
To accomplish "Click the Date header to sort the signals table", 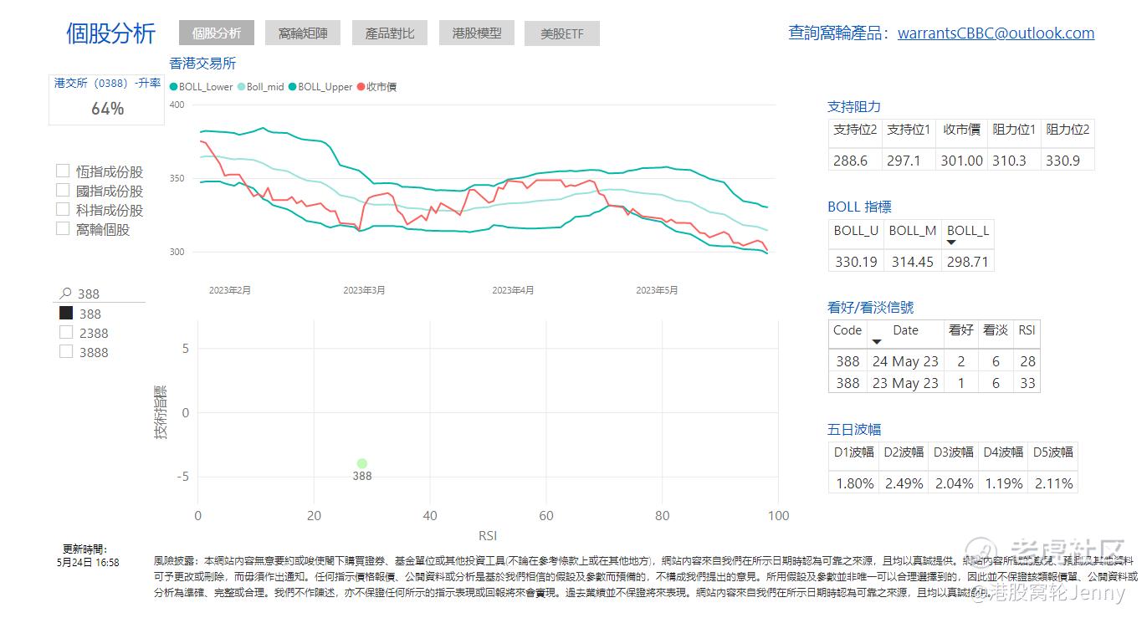I will (905, 331).
